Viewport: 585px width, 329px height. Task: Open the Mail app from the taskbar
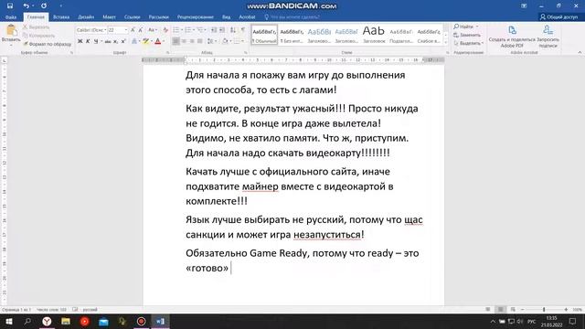103,321
